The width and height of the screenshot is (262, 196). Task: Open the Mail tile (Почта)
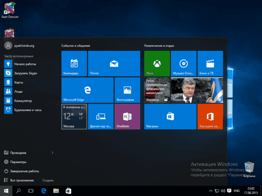click(114, 63)
